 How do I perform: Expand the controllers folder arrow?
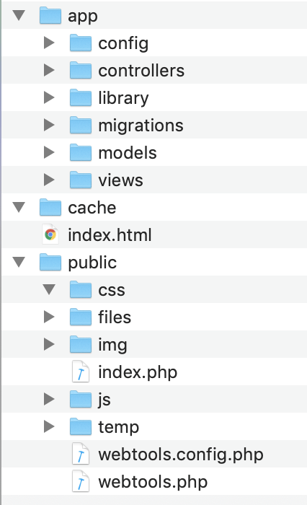tap(49, 70)
